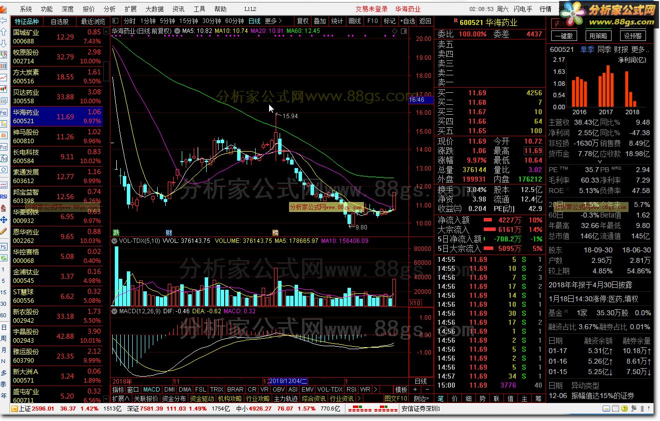Click +自选 add to watchlist
Viewport: 660px width, 421px height.
[x=407, y=21]
